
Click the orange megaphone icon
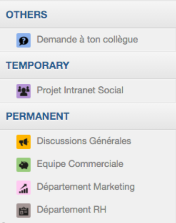tap(23, 142)
